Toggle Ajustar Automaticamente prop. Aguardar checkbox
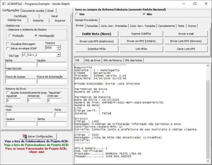212x165 pixels. click(x=8, y=93)
